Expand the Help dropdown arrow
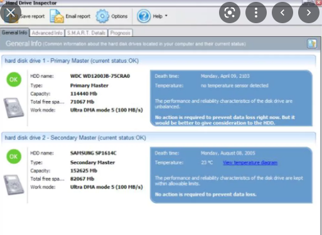 coord(166,16)
